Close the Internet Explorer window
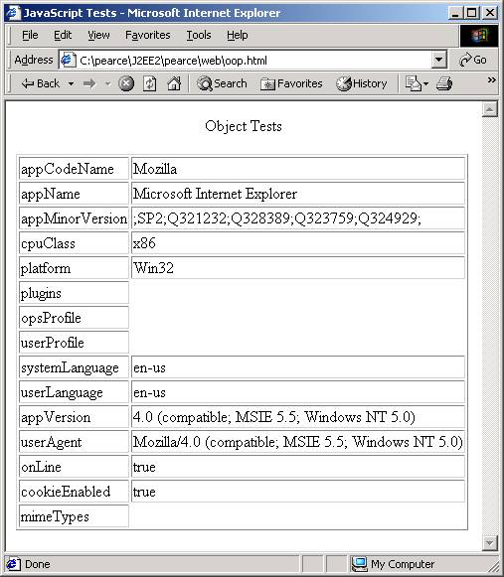This screenshot has height=577, width=504. click(x=490, y=13)
